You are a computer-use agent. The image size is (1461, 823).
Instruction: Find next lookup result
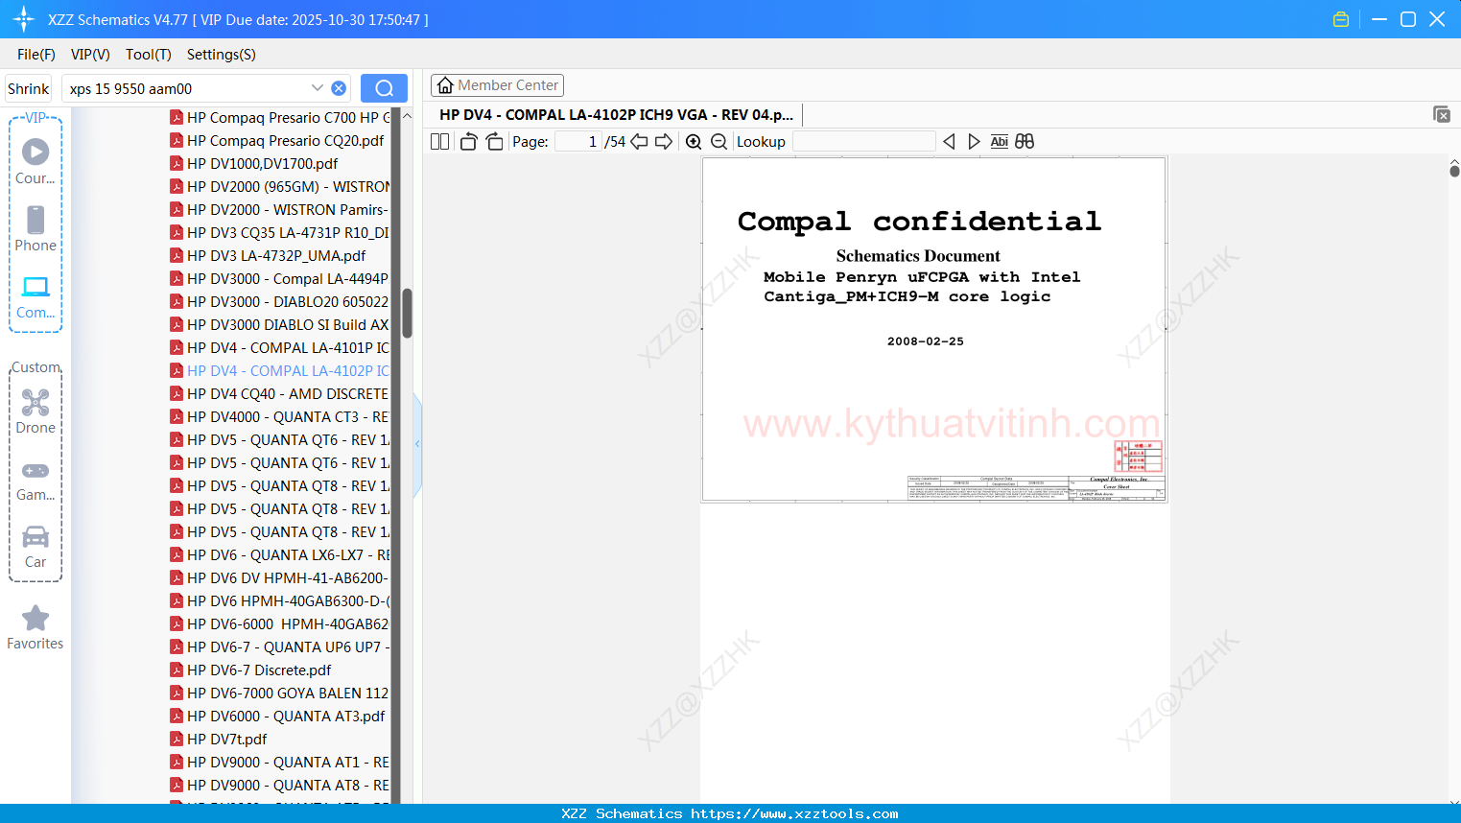pyautogui.click(x=974, y=141)
